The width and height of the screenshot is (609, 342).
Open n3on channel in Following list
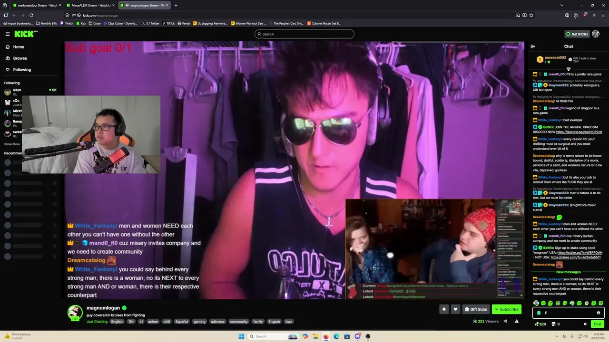click(31, 91)
